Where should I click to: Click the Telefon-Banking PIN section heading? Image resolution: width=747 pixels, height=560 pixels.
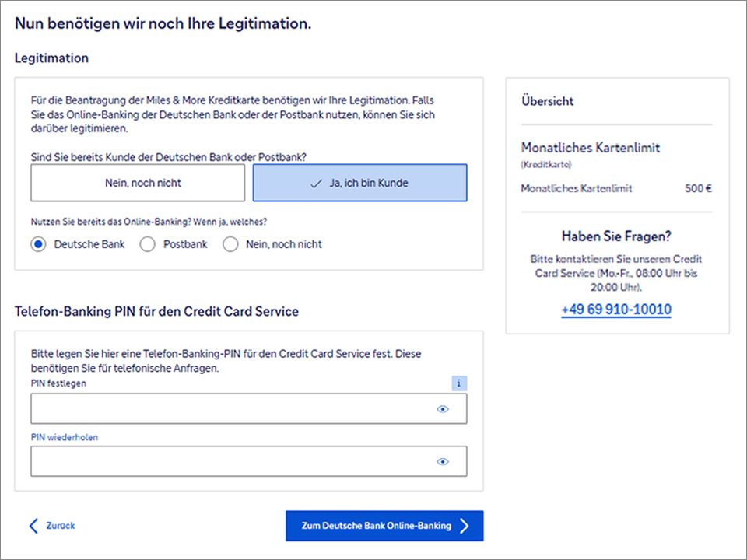coord(156,311)
